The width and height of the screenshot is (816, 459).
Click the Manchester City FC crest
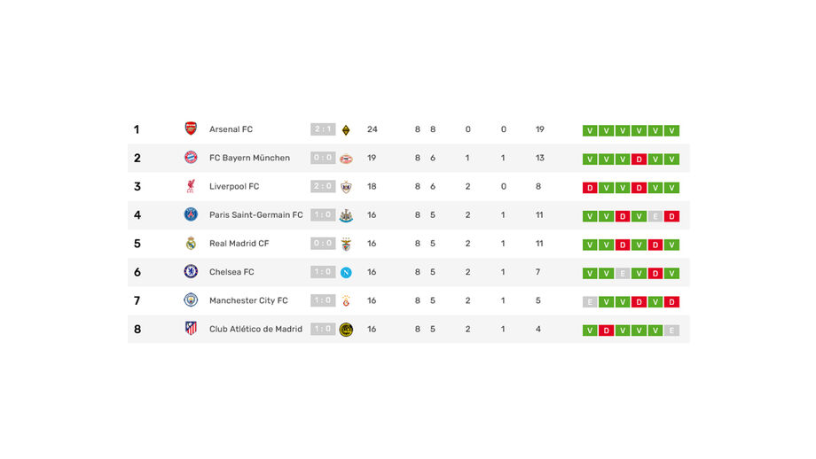(x=191, y=300)
